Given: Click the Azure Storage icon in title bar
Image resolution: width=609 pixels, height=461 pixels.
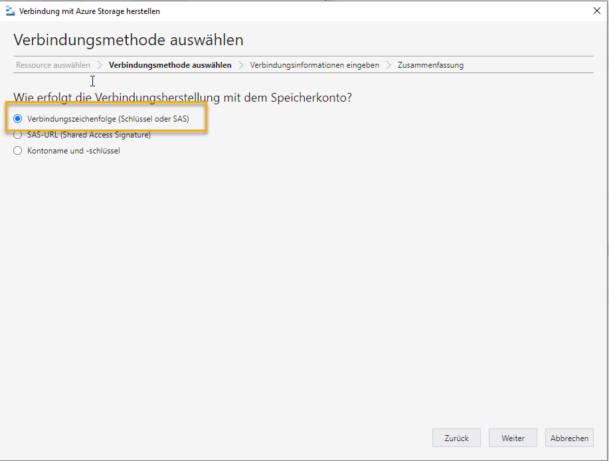Looking at the screenshot, I should [x=10, y=11].
